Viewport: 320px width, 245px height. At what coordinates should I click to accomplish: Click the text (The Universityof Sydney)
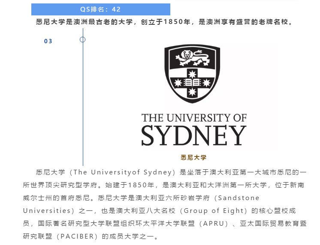pos(123,172)
